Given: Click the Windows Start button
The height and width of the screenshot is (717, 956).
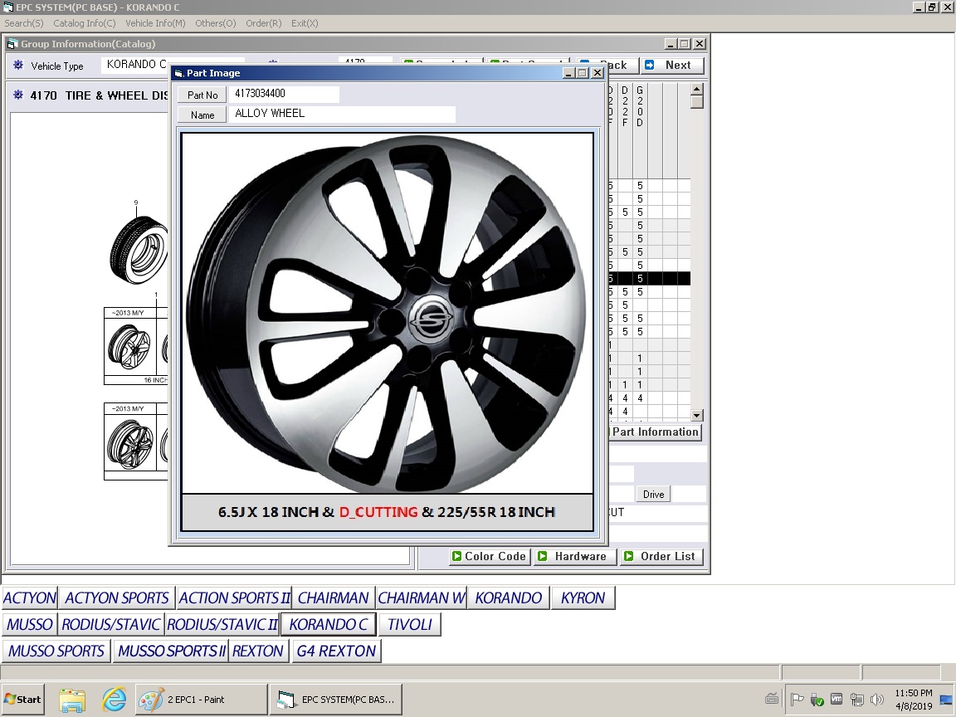Looking at the screenshot, I should point(23,700).
